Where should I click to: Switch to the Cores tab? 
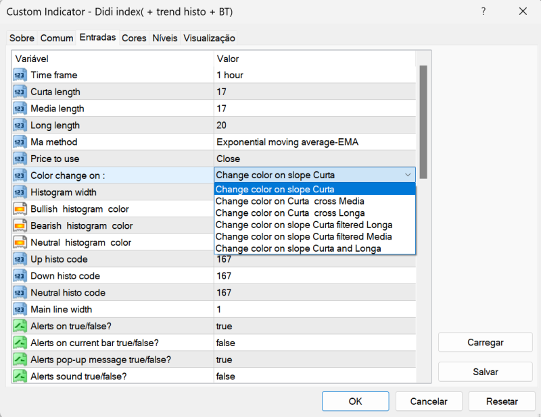[x=134, y=38]
